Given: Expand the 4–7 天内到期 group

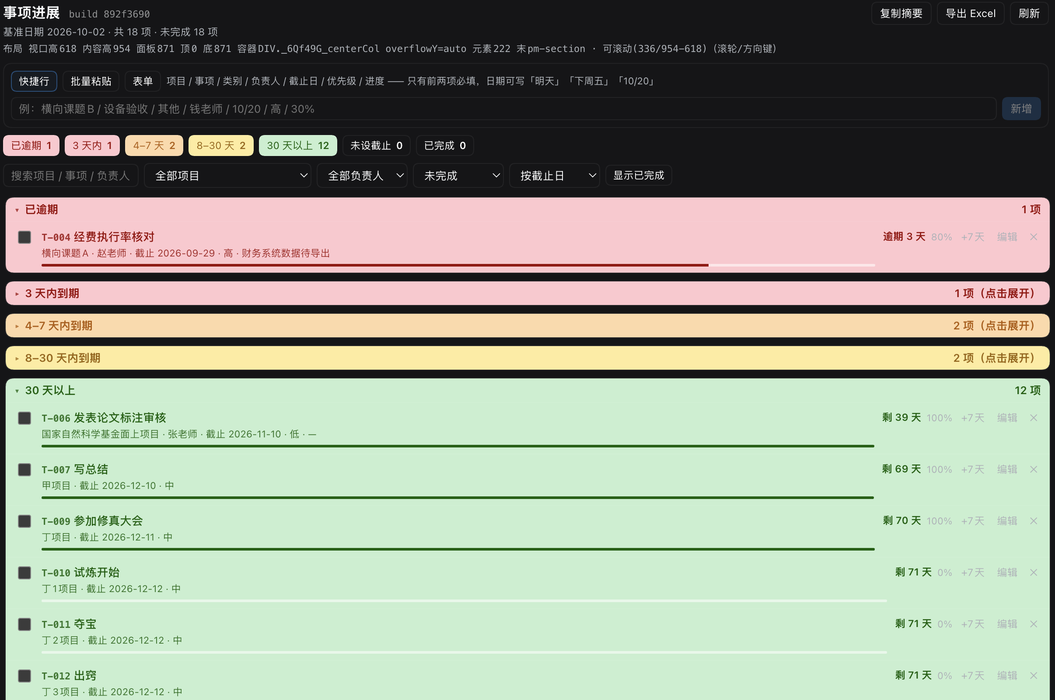Looking at the screenshot, I should click(527, 326).
